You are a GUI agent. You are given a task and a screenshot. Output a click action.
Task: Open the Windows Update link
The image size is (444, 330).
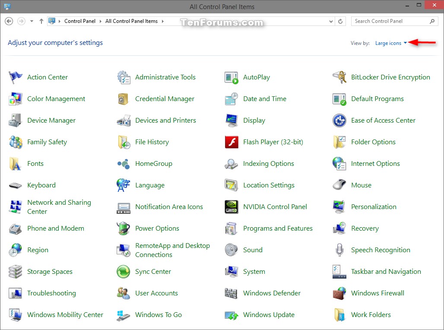pos(269,315)
